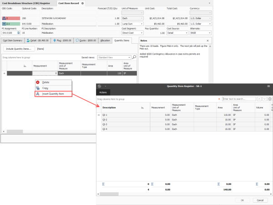273x205 pixels.
Task: Switch to the Allocation tab
Action: click(x=105, y=41)
